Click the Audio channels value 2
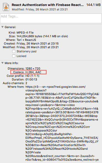 (26, 83)
